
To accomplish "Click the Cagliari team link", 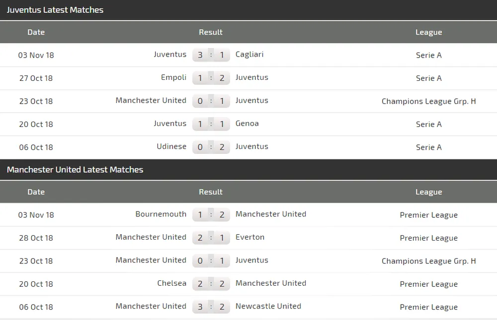I will click(x=249, y=55).
